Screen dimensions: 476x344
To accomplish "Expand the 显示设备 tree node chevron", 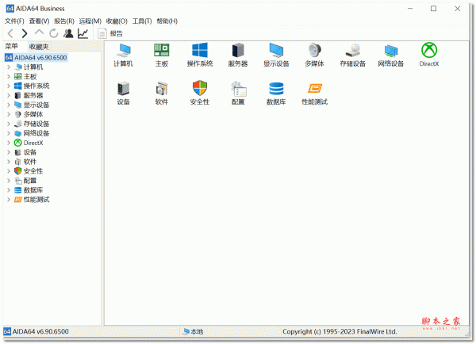I will (x=9, y=105).
